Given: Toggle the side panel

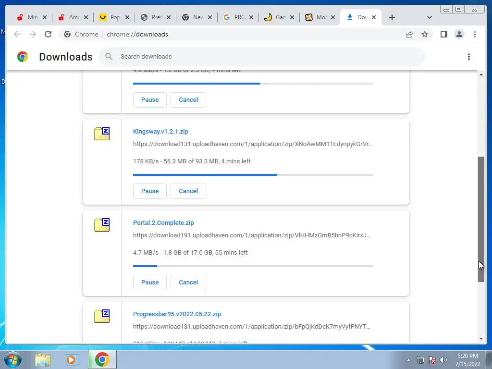Looking at the screenshot, I should click(443, 34).
